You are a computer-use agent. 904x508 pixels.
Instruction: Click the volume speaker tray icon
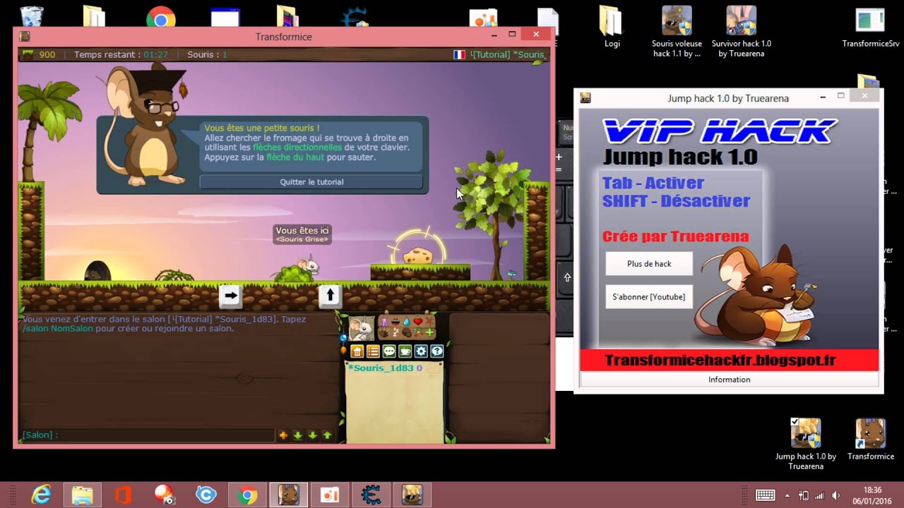pyautogui.click(x=837, y=495)
